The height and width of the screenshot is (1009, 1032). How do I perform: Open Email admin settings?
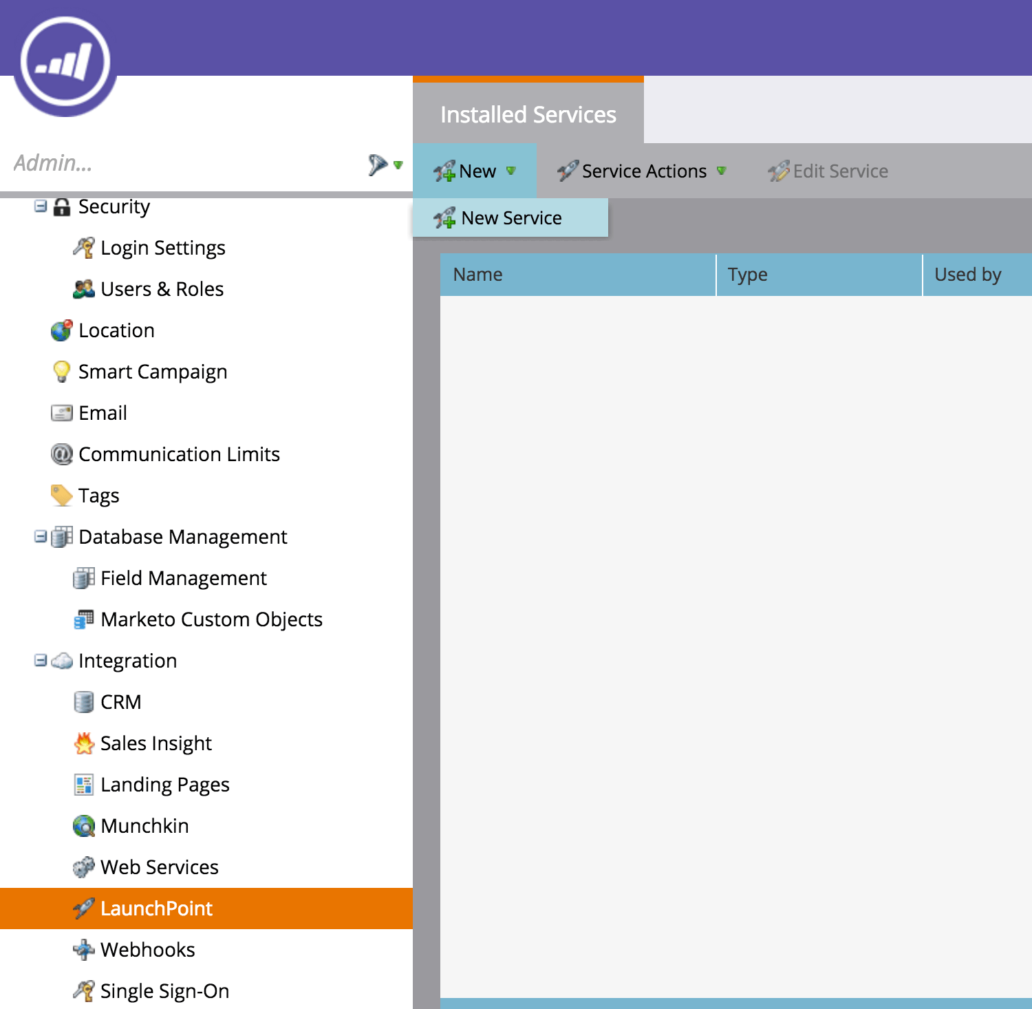click(103, 413)
